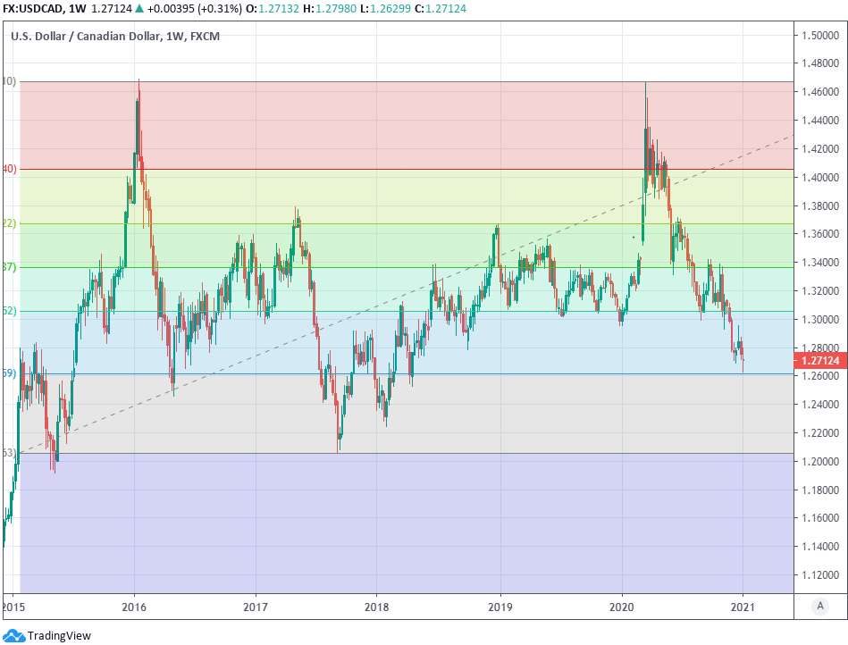
Task: Click the blue Fibonacci level label ending '59)'
Action: point(9,373)
